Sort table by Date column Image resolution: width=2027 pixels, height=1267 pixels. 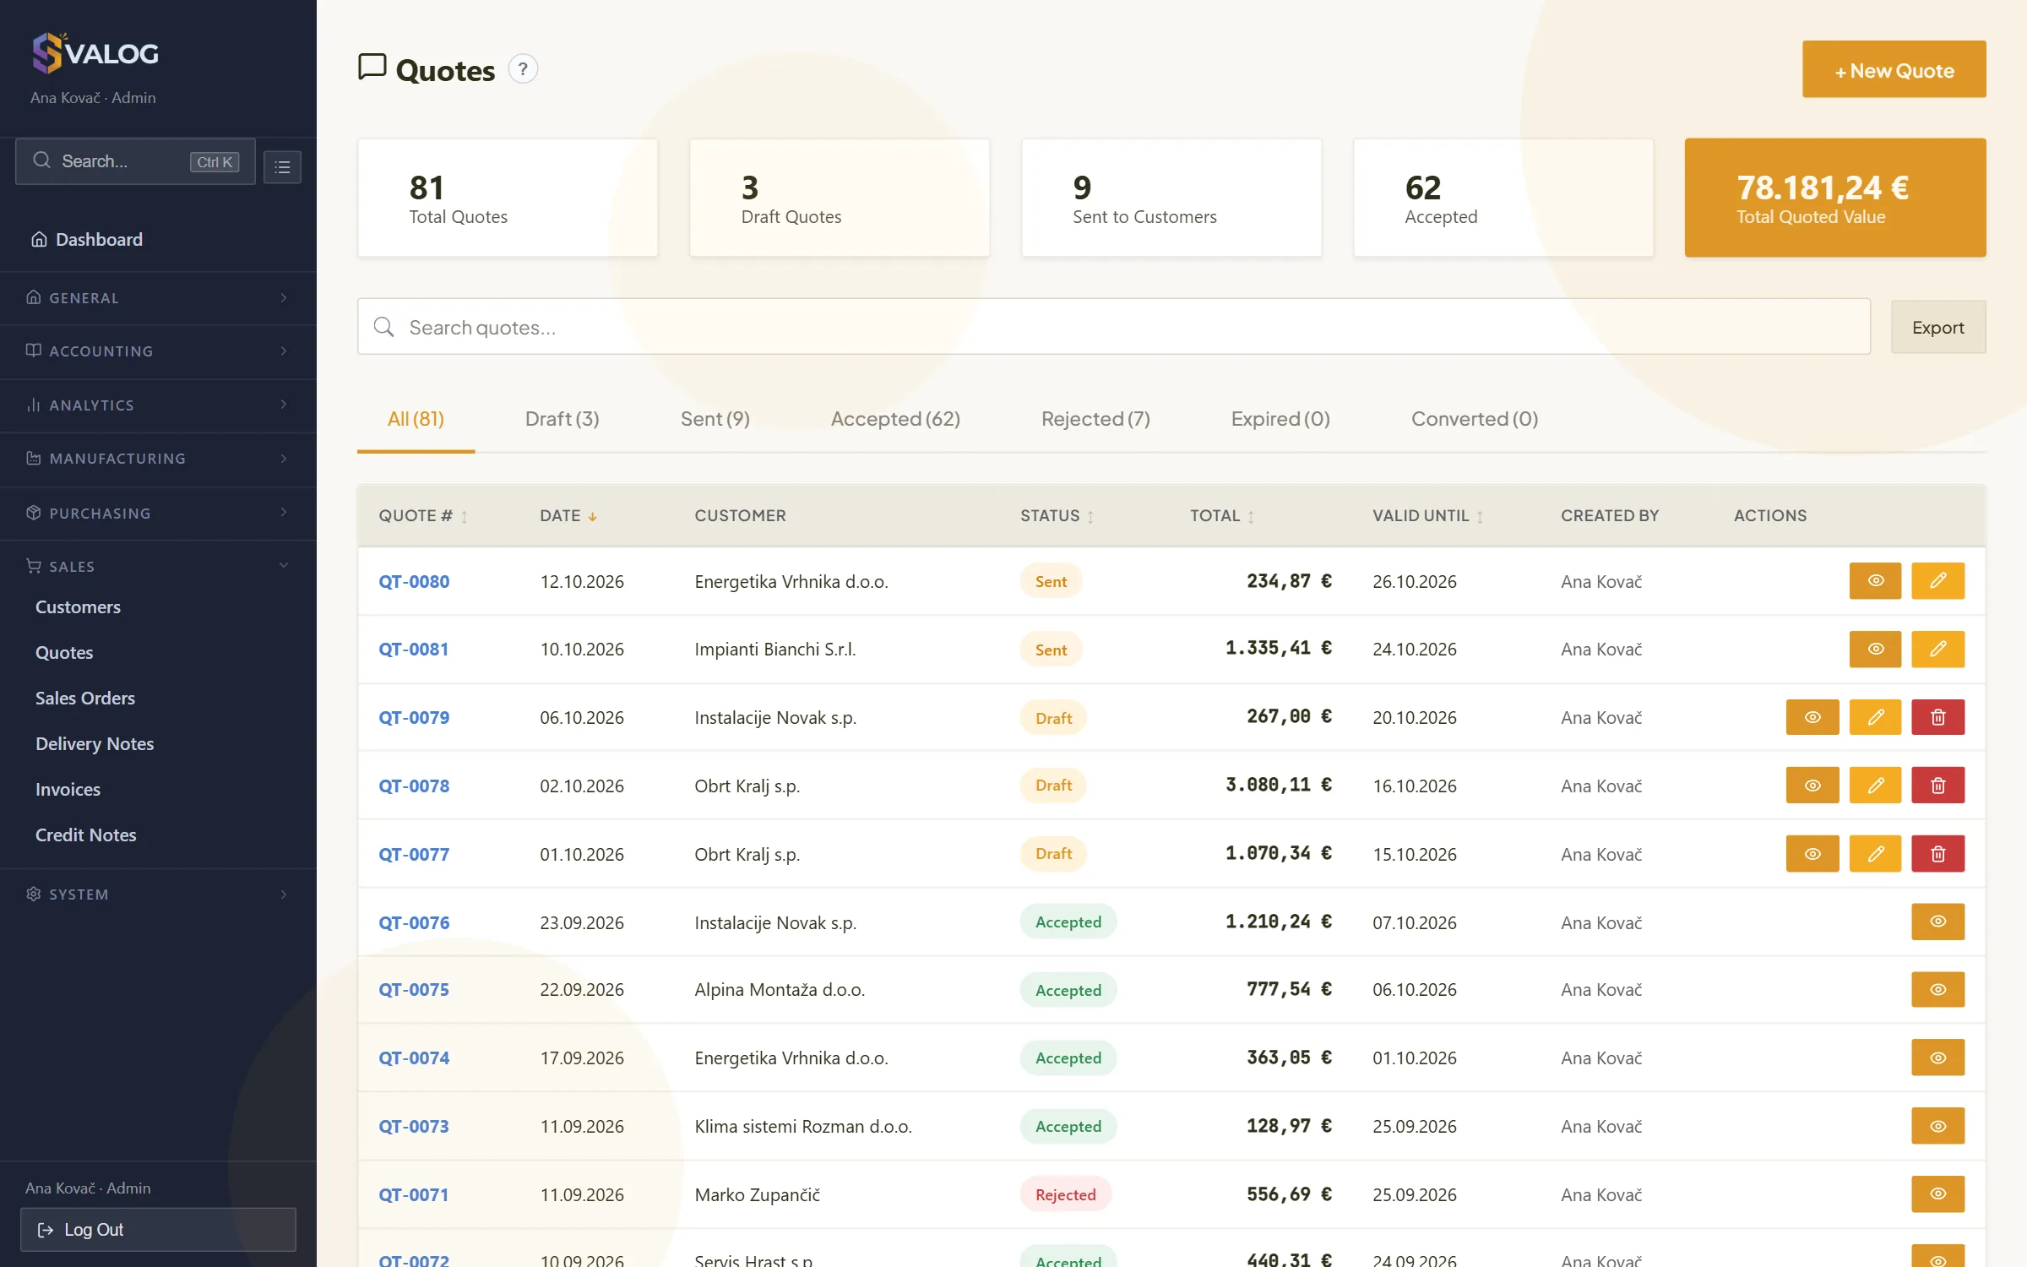tap(568, 515)
